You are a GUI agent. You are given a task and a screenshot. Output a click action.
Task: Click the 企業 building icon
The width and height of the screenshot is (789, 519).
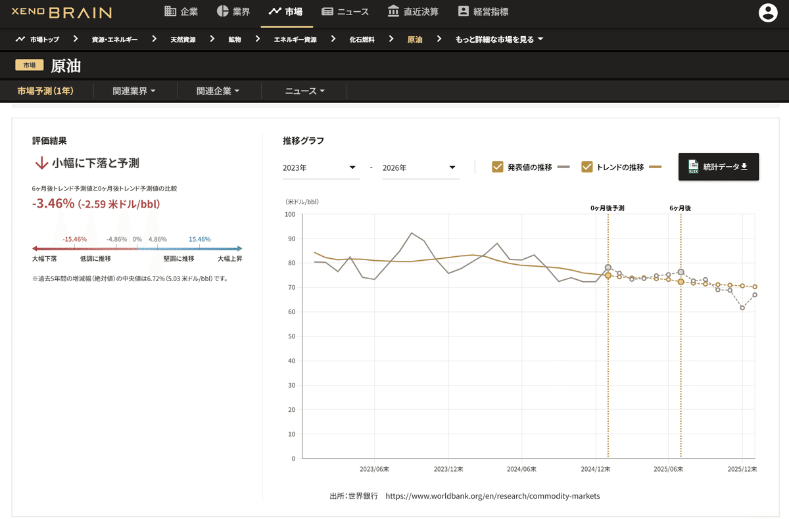tap(170, 11)
